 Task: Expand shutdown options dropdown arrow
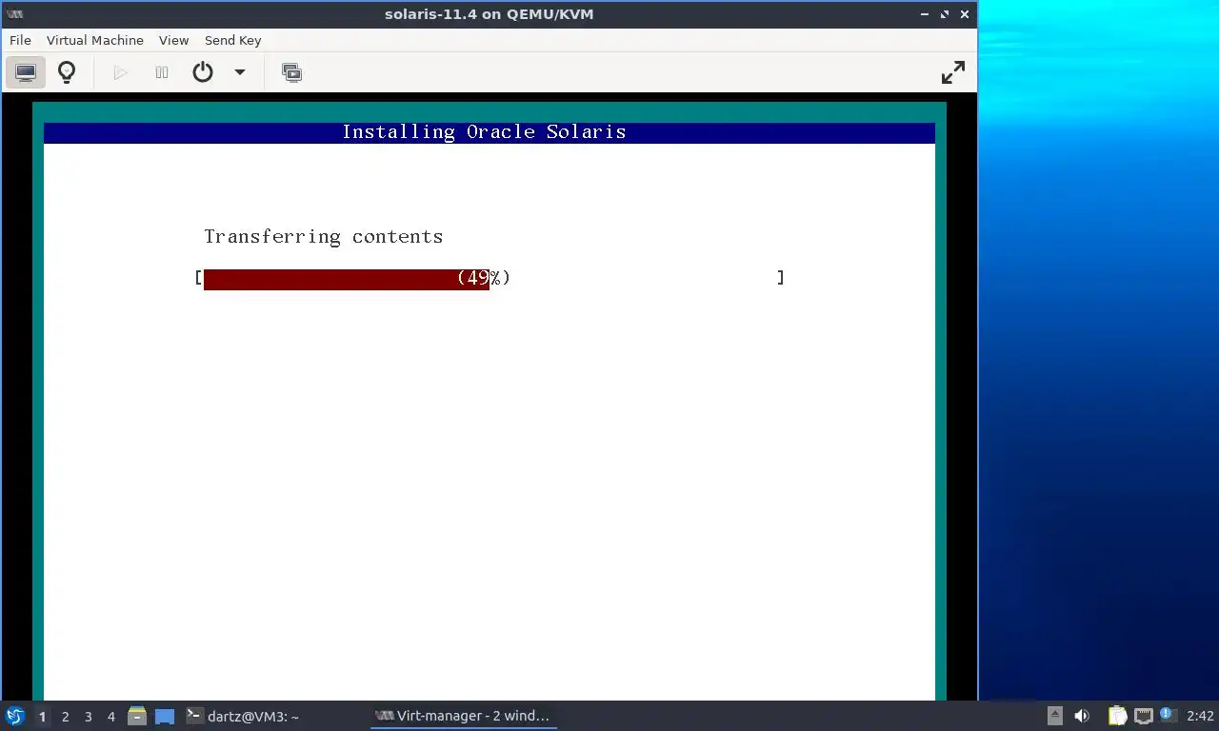coord(240,72)
